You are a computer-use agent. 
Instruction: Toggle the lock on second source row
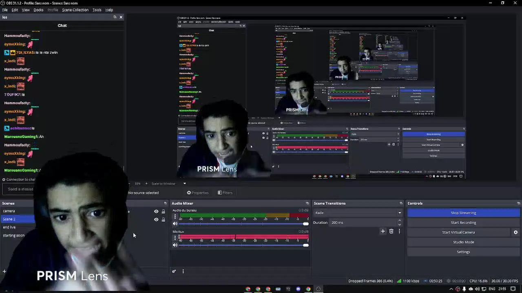tap(163, 220)
